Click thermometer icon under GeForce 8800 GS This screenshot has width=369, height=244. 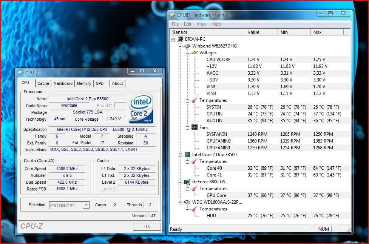pos(195,189)
